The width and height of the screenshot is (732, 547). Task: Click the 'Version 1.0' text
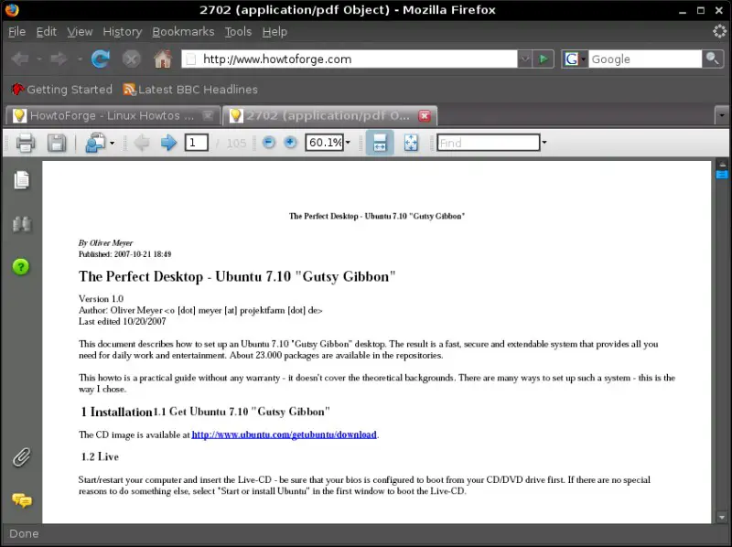[x=101, y=299]
